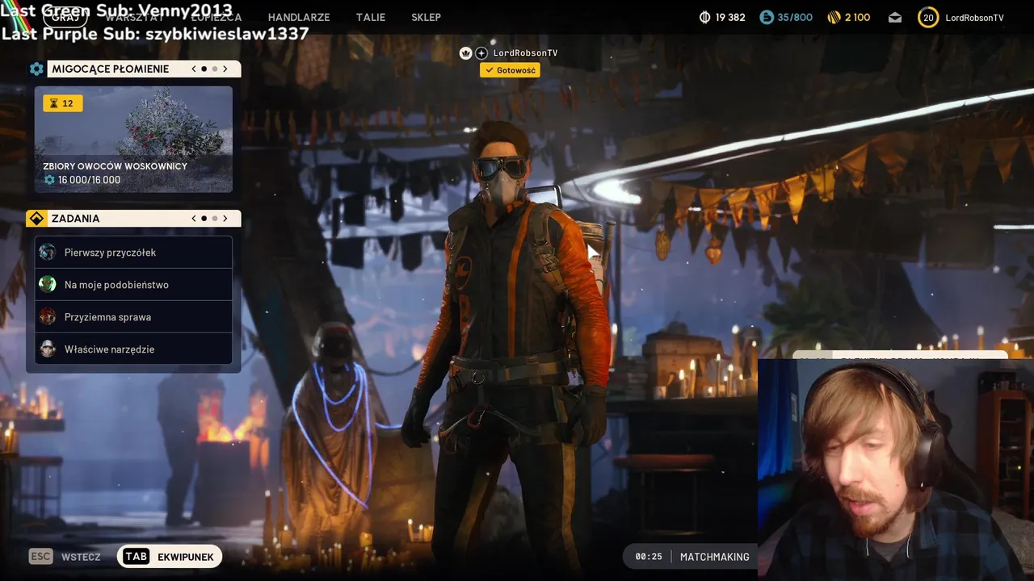Screen dimensions: 1034x581
Task: Open the Pierwszy przyczółek quest
Action: 133,253
